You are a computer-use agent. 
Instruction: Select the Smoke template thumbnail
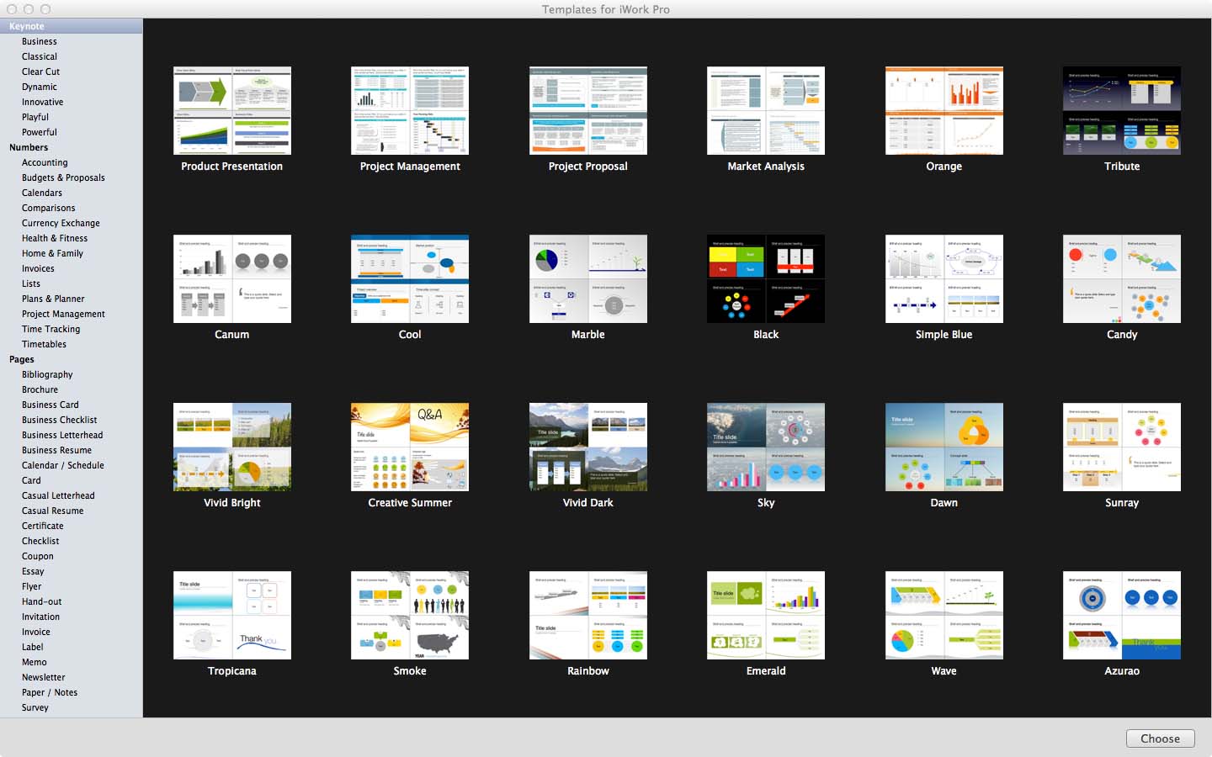click(x=410, y=615)
